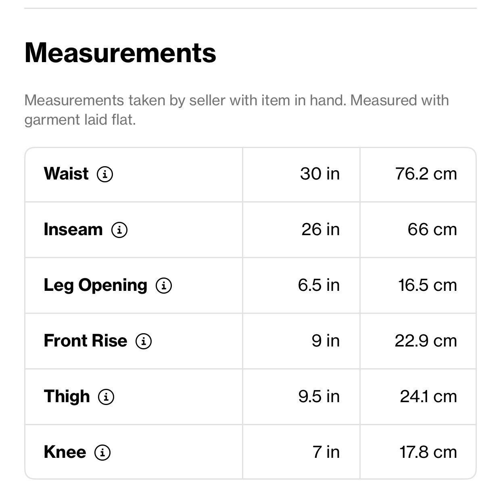
Task: Select the Leg Opening label
Action: 96,286
